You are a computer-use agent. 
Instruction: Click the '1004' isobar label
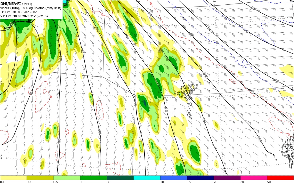(253, 8)
